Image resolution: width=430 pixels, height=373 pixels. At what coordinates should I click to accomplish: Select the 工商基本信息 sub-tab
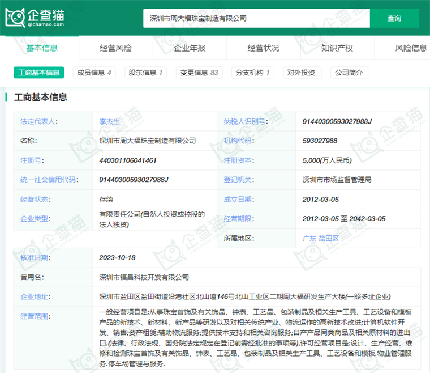[x=39, y=73]
